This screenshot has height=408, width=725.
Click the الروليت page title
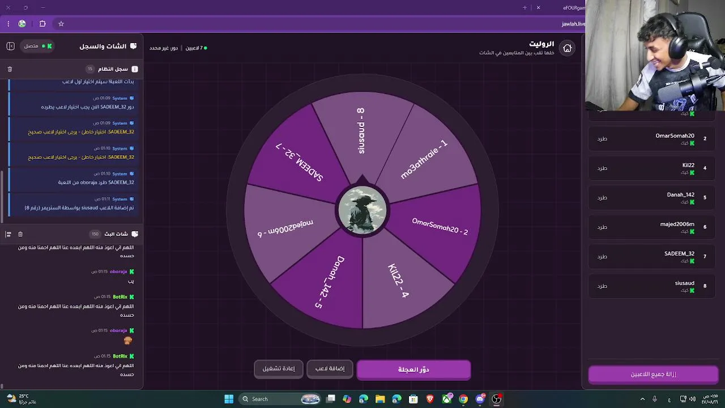point(541,44)
